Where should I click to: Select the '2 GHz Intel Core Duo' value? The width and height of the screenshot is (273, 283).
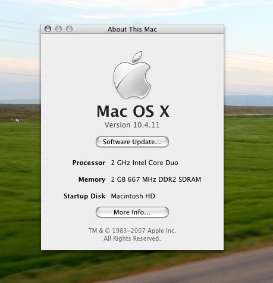(145, 163)
